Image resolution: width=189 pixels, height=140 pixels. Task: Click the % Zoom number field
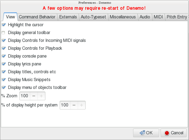pos(24,96)
